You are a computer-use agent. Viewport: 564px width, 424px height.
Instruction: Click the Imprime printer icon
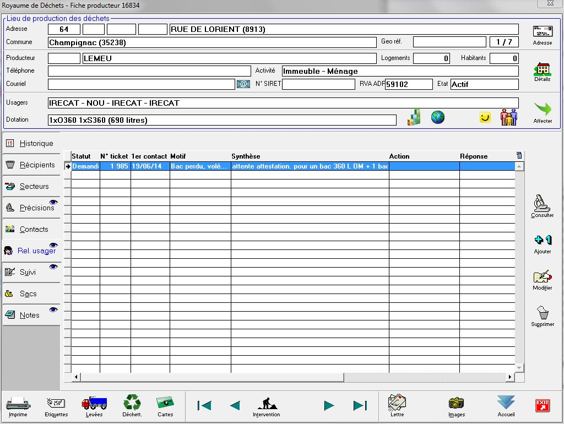(18, 405)
